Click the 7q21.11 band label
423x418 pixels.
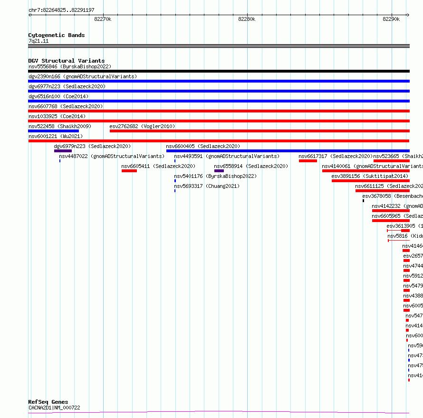click(x=38, y=41)
